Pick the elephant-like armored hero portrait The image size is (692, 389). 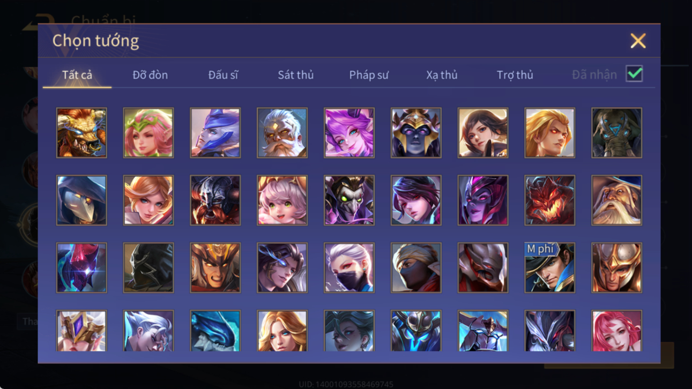click(x=616, y=133)
